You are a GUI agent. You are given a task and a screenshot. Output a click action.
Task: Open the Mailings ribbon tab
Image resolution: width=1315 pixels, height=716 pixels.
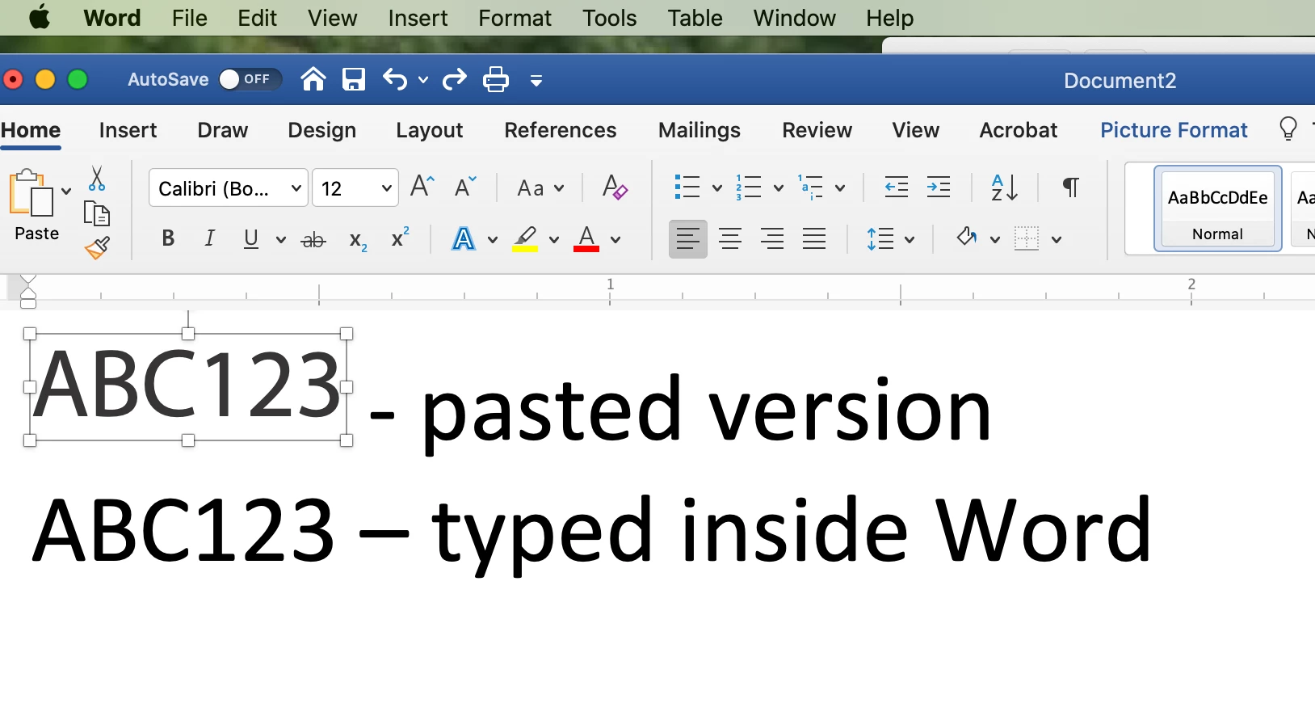[x=699, y=130]
